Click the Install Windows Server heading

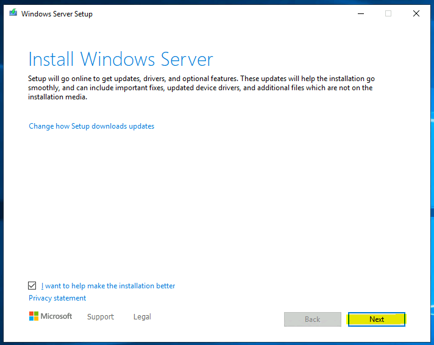[x=121, y=59]
